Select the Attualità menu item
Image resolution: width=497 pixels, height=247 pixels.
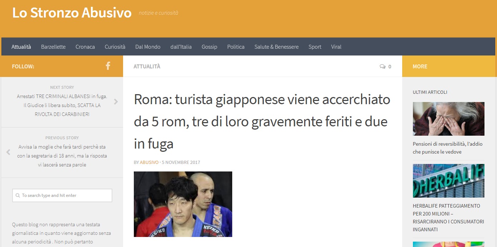click(x=21, y=47)
